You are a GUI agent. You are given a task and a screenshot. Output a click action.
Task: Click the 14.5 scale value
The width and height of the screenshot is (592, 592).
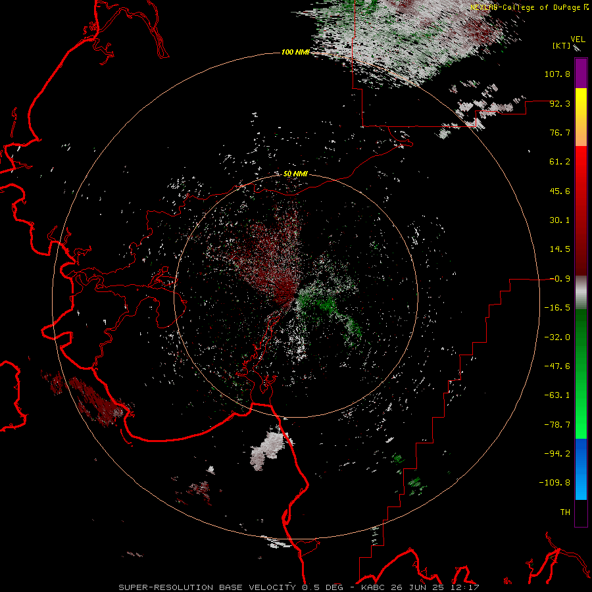560,249
